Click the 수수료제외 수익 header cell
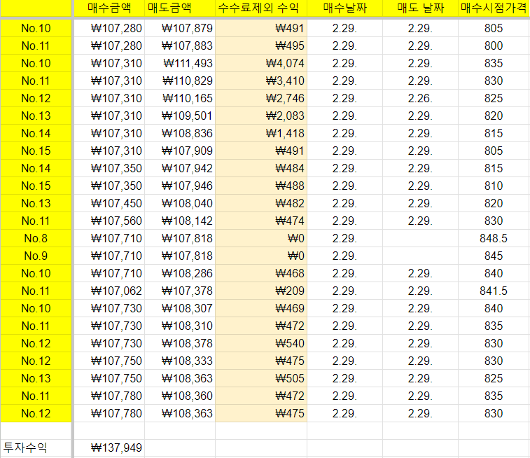Viewport: 530px width, 458px height. (x=261, y=8)
